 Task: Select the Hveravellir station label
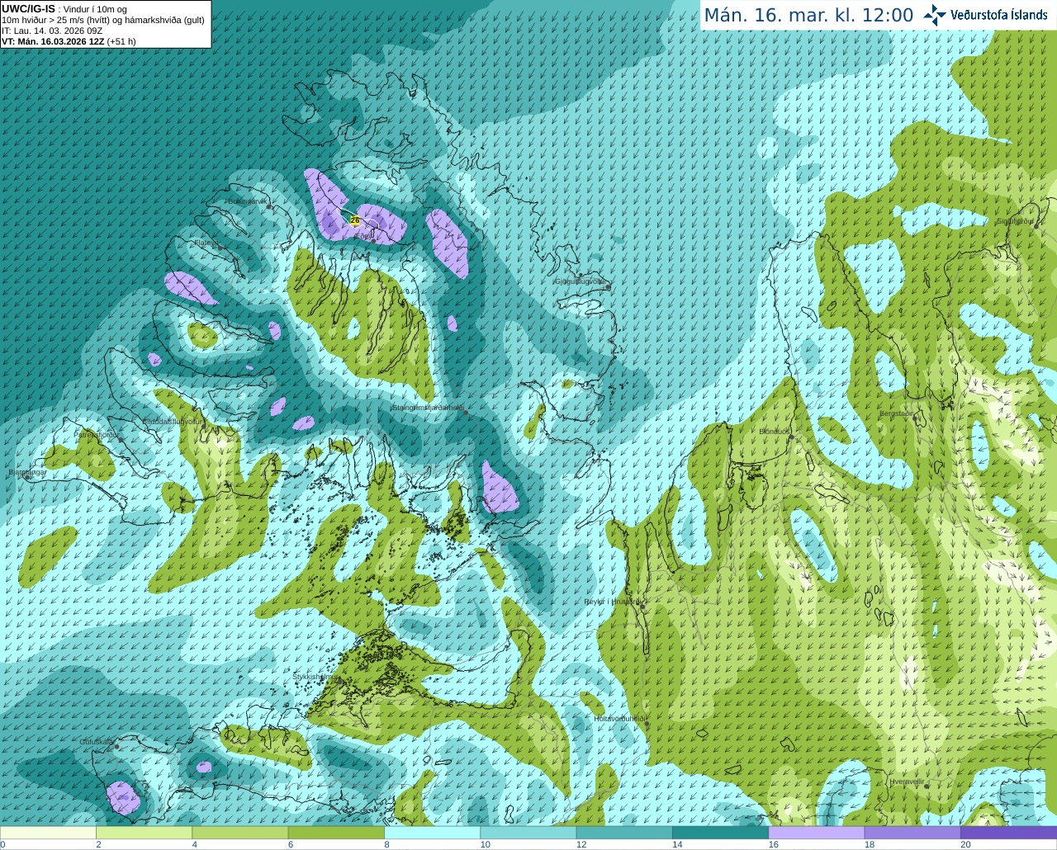tap(907, 781)
